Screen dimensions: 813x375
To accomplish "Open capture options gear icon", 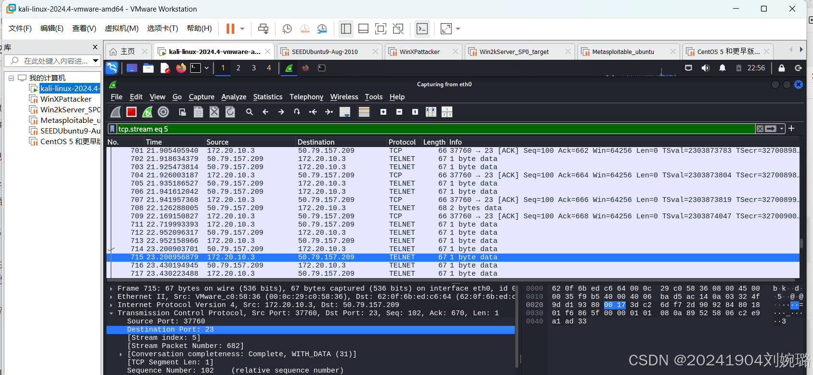I will point(164,112).
